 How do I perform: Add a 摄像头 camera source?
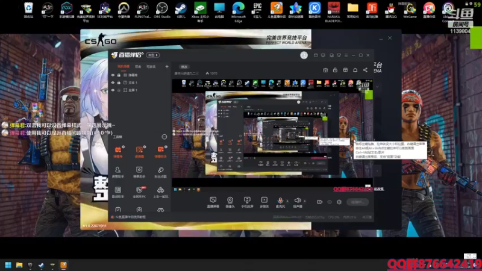point(230,202)
